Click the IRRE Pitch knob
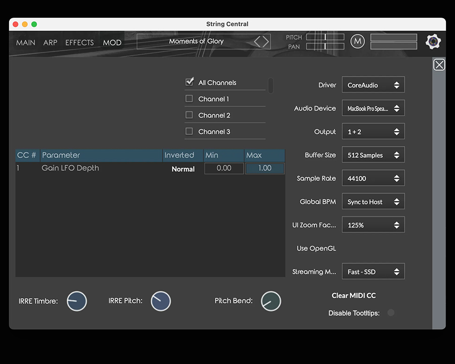455x364 pixels. click(x=161, y=301)
